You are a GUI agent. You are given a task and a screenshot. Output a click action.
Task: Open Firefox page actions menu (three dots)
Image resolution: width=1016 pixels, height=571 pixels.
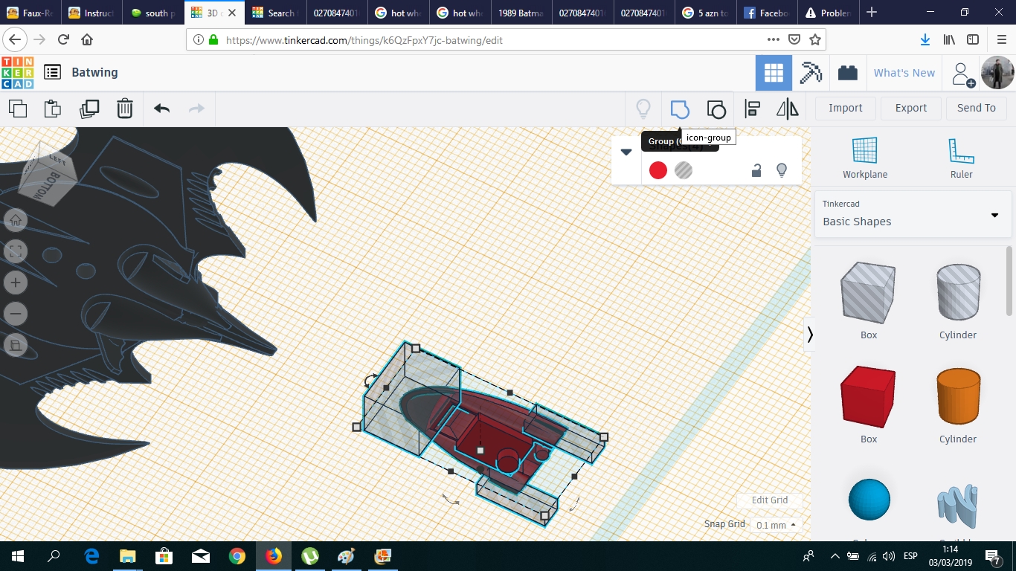[773, 40]
